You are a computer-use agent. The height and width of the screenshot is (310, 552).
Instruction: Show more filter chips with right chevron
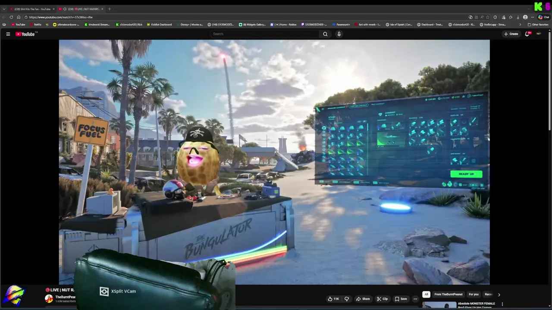499,294
